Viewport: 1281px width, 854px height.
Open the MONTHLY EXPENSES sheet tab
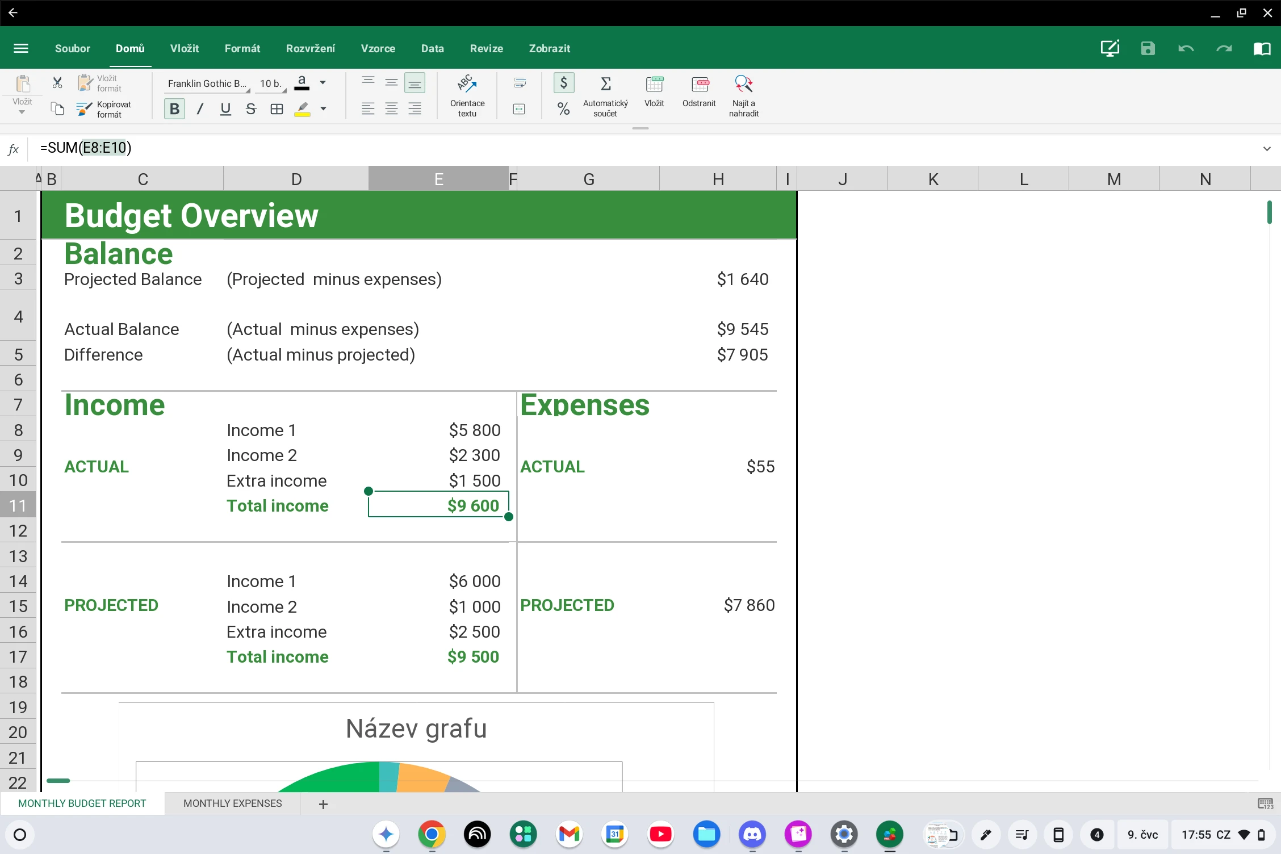click(233, 803)
